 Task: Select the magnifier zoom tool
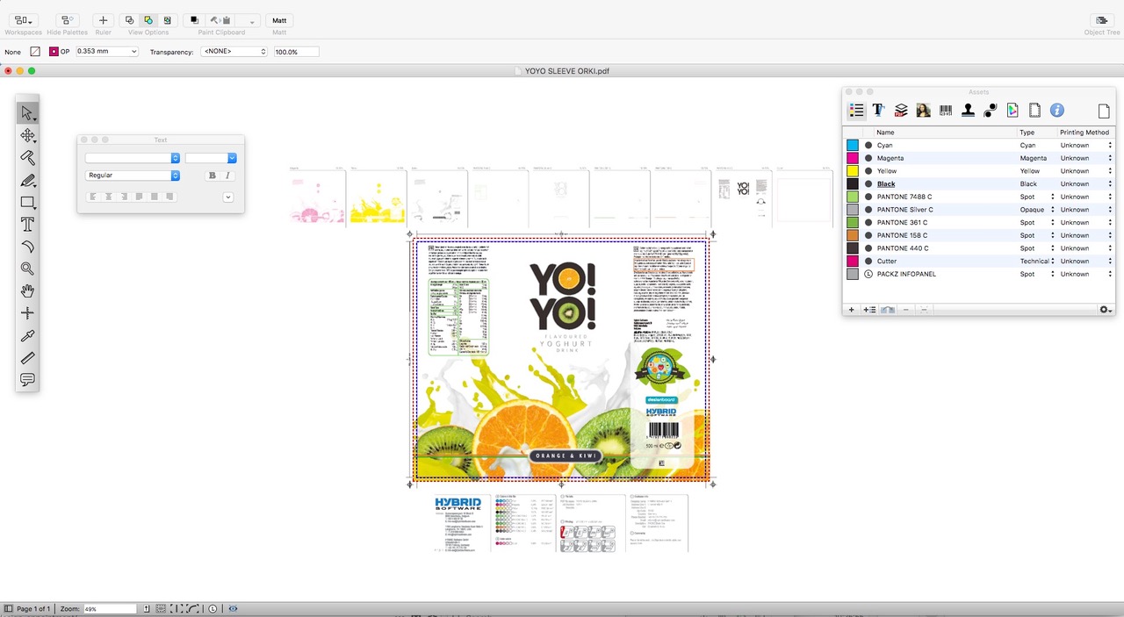coord(27,269)
